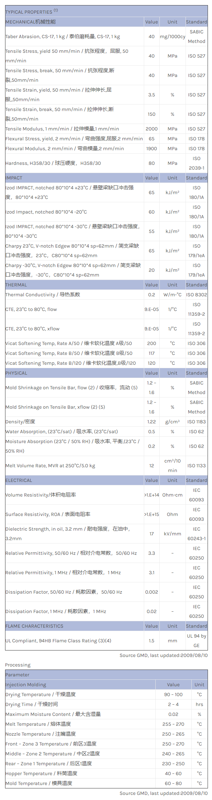
Task: Select the THERMAL section header
Action: [x=16, y=285]
